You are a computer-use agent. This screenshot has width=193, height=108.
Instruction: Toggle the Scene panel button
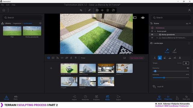point(159,98)
